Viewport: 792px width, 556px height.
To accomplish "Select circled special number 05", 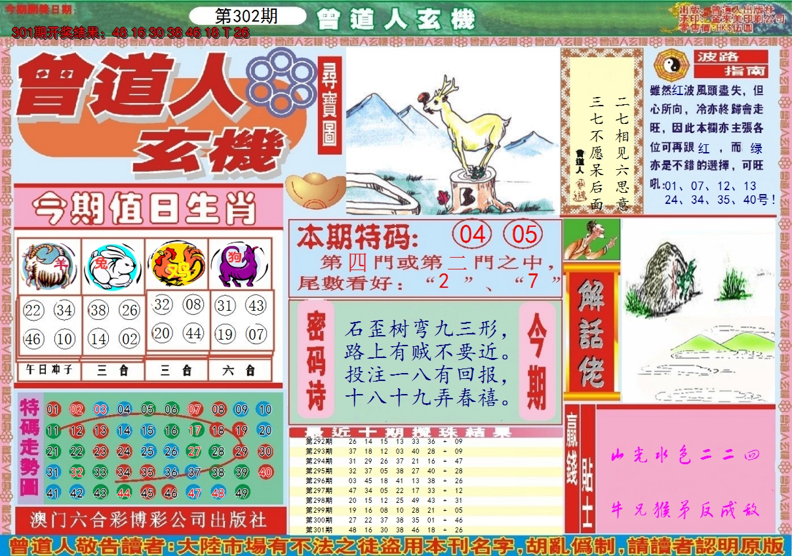I will [524, 235].
